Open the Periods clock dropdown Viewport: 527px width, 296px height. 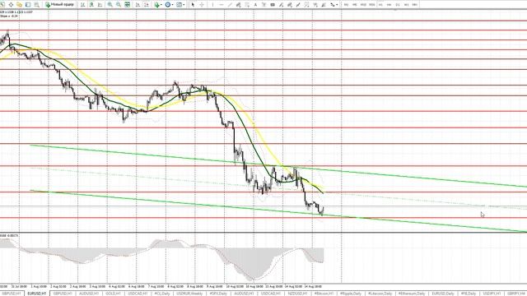pos(169,5)
